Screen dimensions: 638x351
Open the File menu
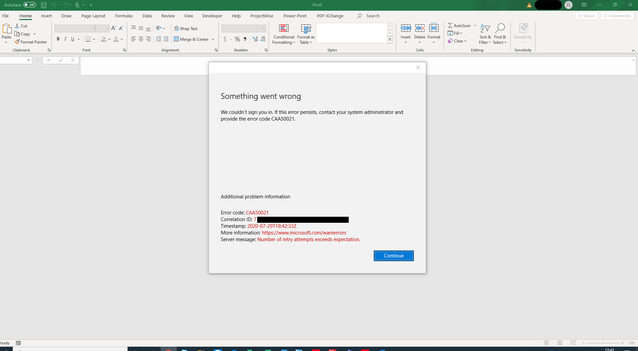pyautogui.click(x=5, y=16)
